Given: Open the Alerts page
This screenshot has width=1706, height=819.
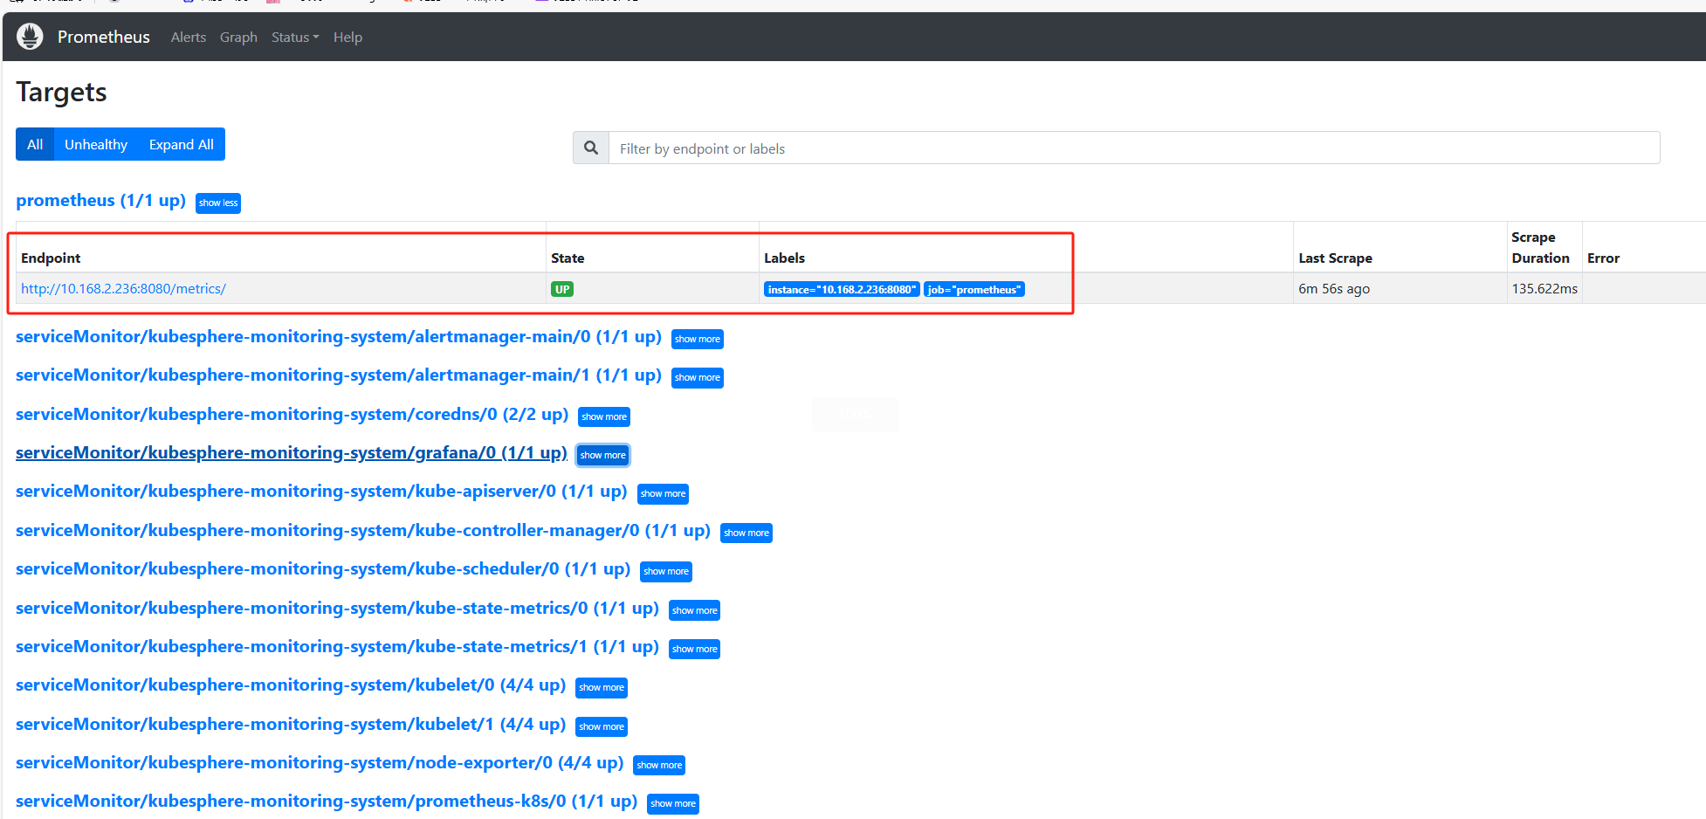Looking at the screenshot, I should click(x=189, y=37).
